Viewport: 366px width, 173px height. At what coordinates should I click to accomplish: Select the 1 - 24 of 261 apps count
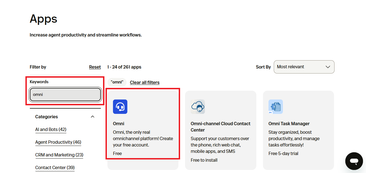(x=124, y=67)
